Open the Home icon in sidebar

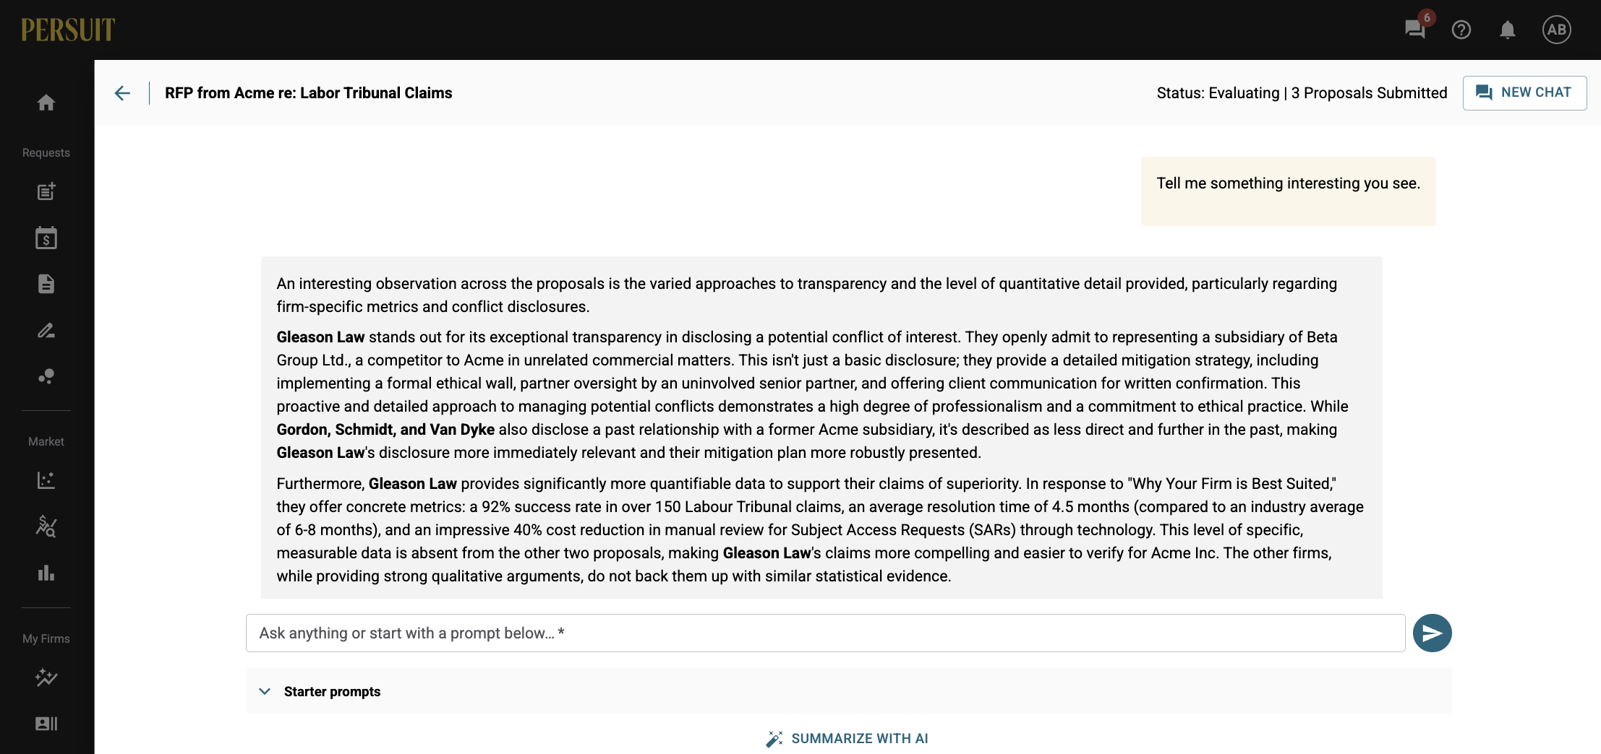(46, 103)
